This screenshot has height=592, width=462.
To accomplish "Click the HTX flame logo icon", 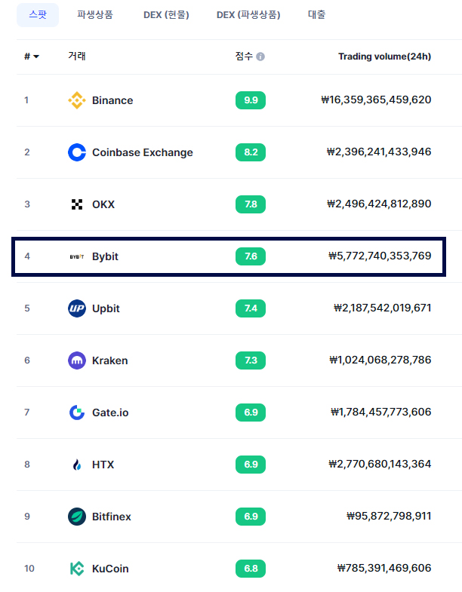I will coord(77,465).
